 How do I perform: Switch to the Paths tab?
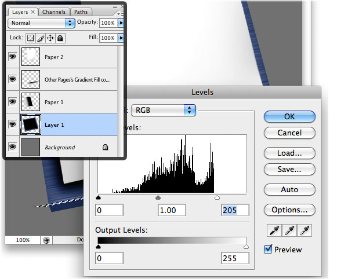point(81,12)
